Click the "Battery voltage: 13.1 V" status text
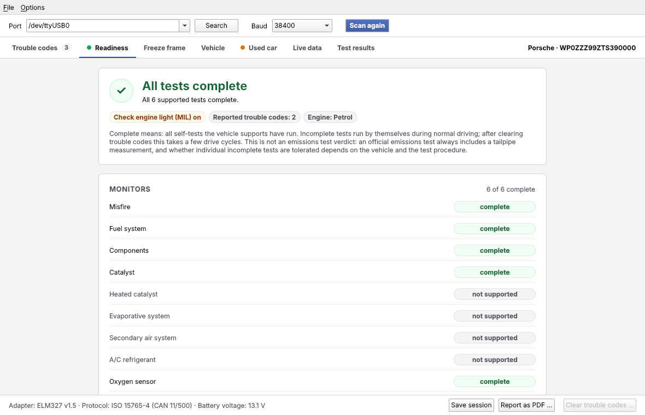This screenshot has height=415, width=645. pyautogui.click(x=232, y=406)
